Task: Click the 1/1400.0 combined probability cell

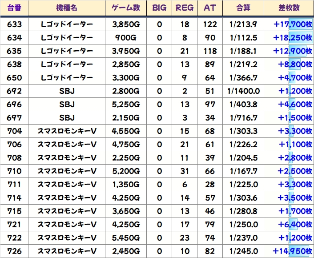Action: pyautogui.click(x=243, y=91)
